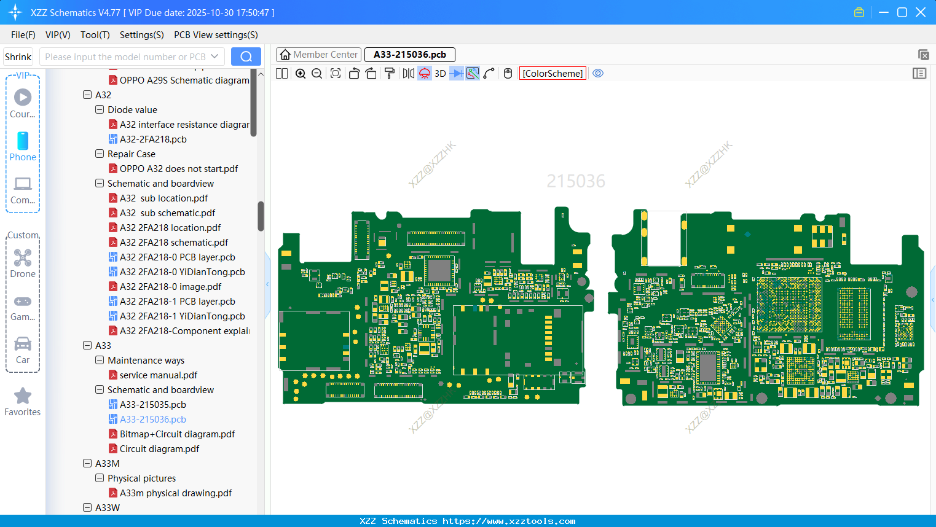Click the zoom in magnifier icon
Screen dimensions: 936x527
click(301, 74)
